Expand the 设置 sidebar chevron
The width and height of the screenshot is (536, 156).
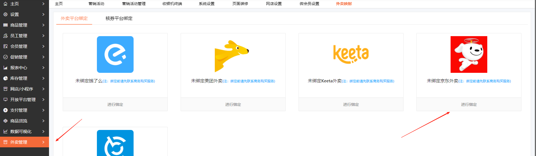(x=43, y=14)
